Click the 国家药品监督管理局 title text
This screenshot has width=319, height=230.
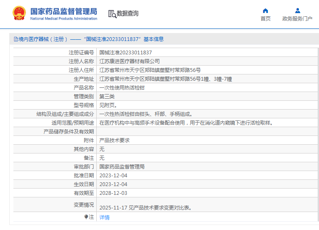[64, 10]
